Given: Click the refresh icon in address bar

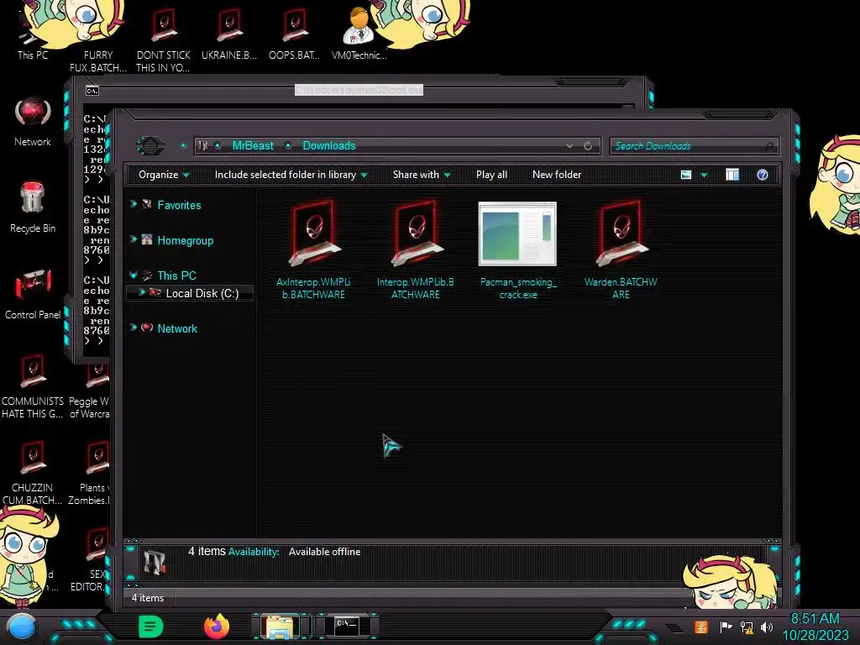Looking at the screenshot, I should (588, 146).
